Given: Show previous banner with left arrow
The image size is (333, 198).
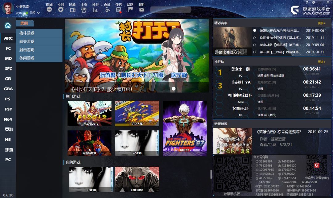Looking at the screenshot, I should 70,57.
